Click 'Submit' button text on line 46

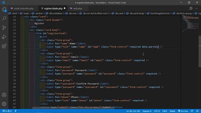(106, 107)
